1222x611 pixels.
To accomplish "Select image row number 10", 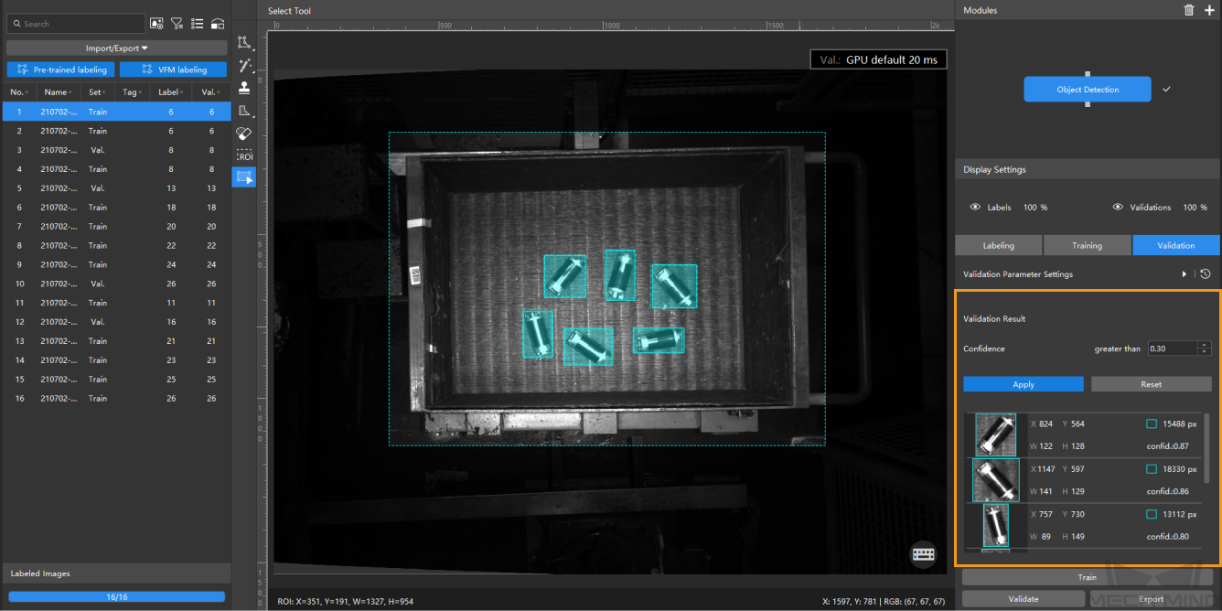I will point(116,284).
